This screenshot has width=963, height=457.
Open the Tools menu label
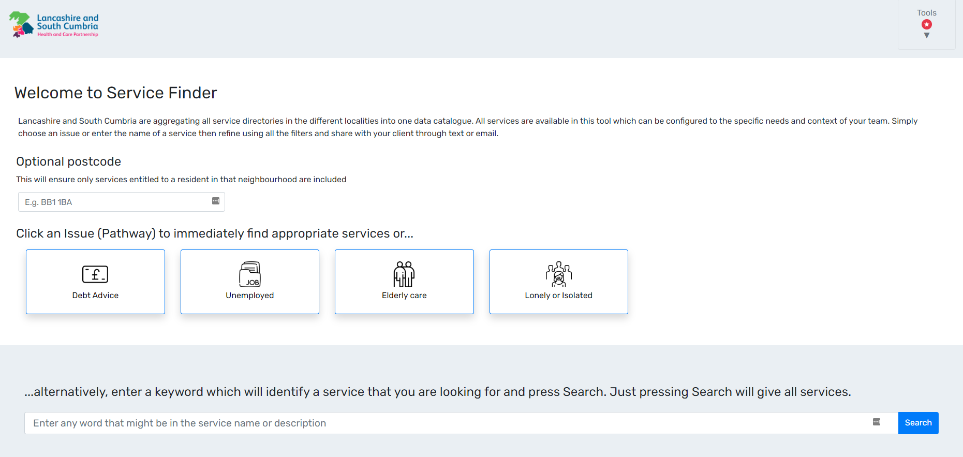(x=927, y=13)
